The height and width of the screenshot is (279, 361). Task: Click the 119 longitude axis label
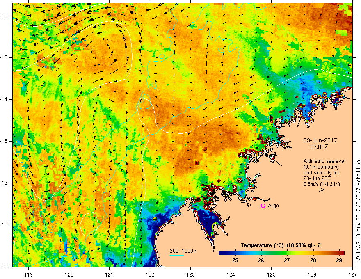[x=29, y=274]
